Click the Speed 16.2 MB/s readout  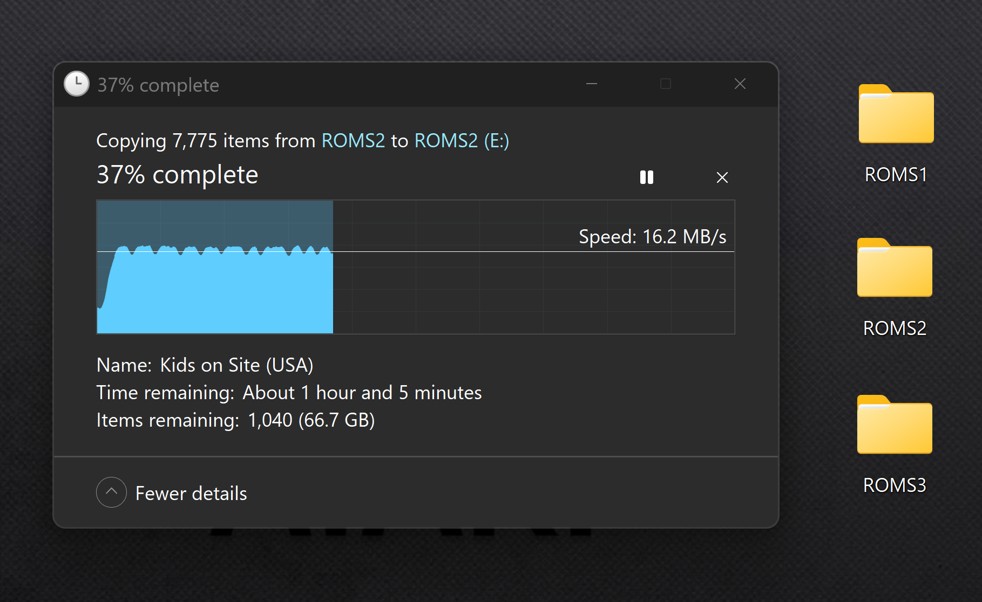pos(652,237)
